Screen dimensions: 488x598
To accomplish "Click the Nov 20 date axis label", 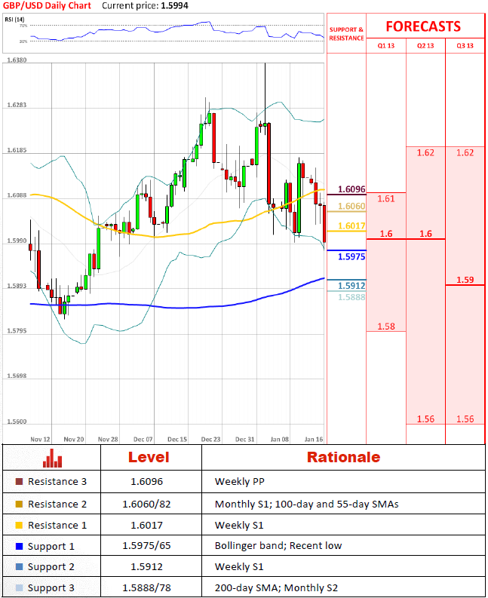I will pyautogui.click(x=74, y=440).
